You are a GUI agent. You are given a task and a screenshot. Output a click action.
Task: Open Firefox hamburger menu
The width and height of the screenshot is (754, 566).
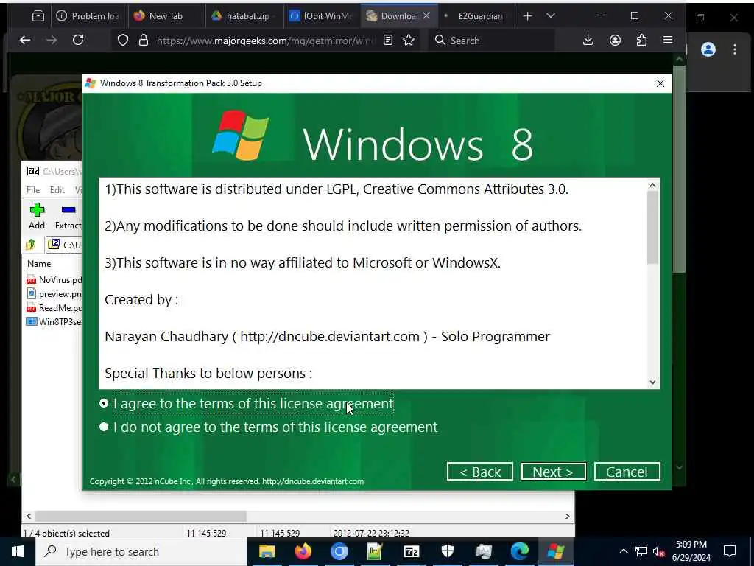point(667,41)
